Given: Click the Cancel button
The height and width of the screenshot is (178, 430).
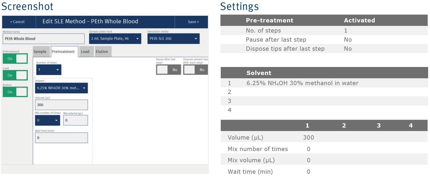Looking at the screenshot, I should 18,22.
